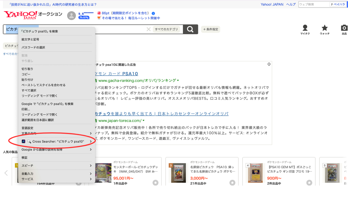Click the magnifier search button

tap(190, 29)
